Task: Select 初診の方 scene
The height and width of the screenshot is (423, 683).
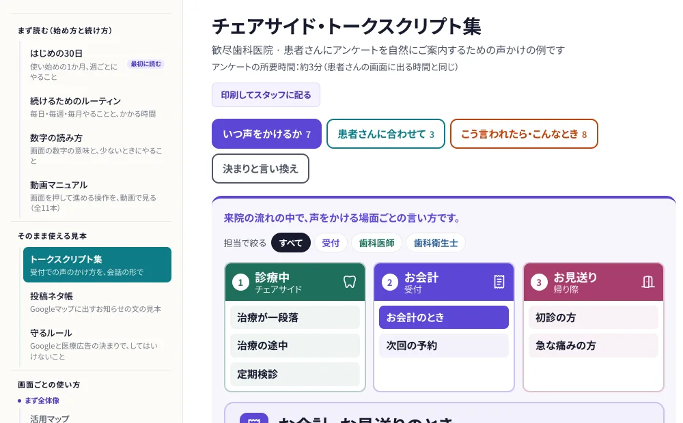Action: 594,318
